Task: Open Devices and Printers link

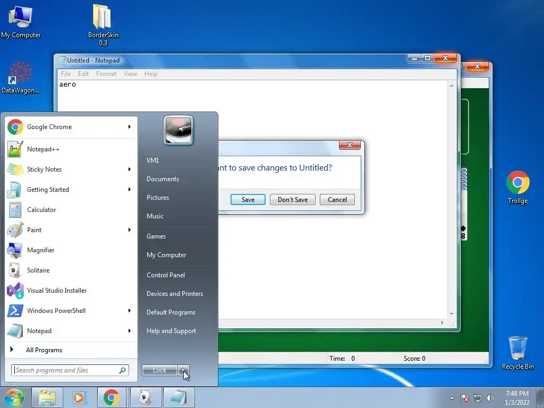Action: [174, 294]
